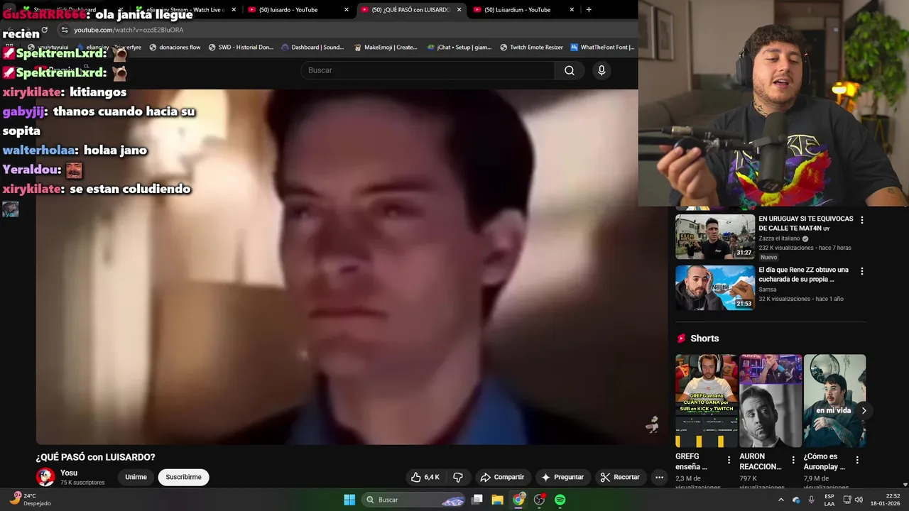This screenshot has height=511, width=909.
Task: Click the Shorts section heading
Action: 704,339
